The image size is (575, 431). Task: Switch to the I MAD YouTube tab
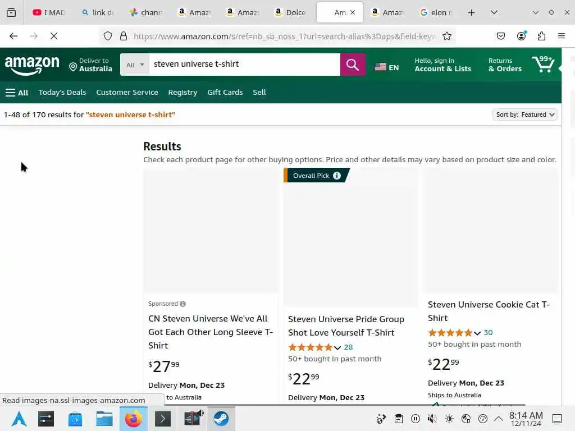click(49, 12)
